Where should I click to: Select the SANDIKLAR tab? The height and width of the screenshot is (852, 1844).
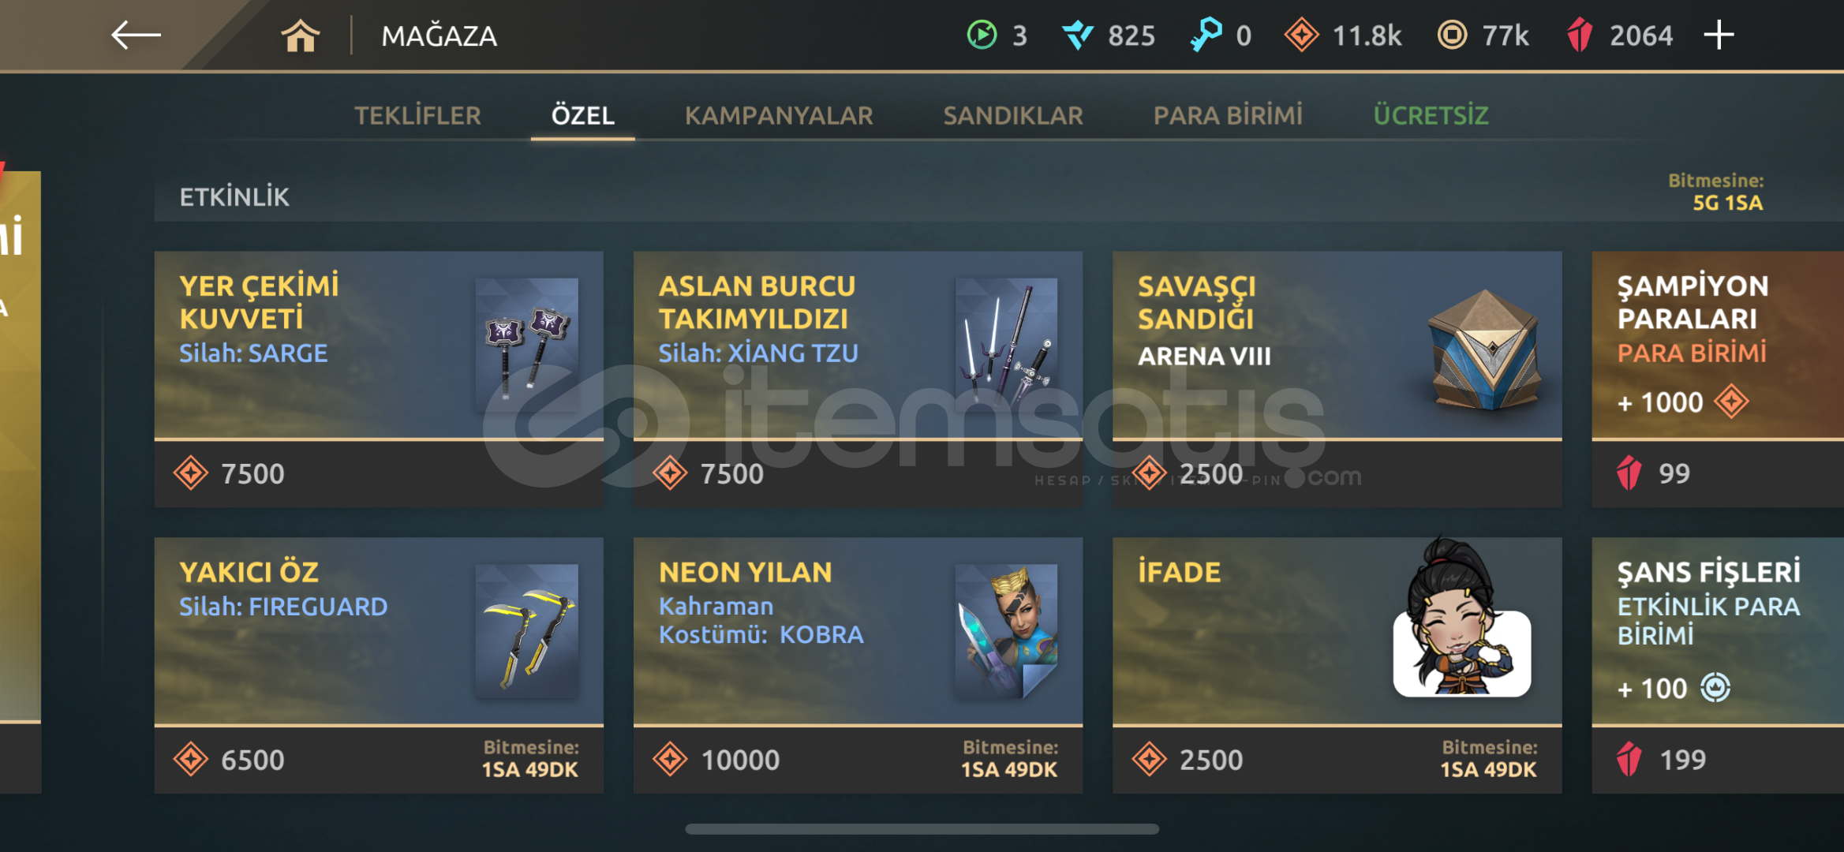[1013, 116]
